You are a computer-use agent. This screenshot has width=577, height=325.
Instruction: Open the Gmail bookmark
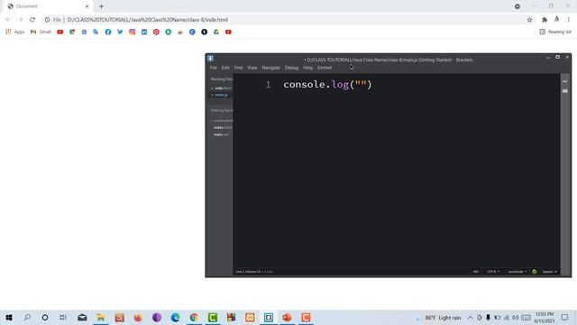click(x=41, y=32)
